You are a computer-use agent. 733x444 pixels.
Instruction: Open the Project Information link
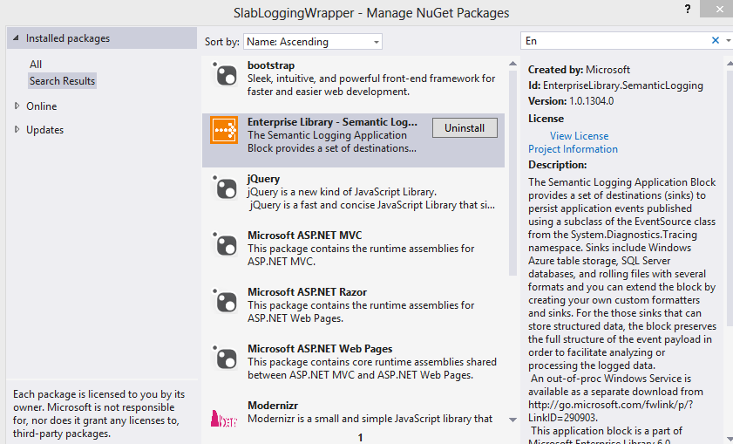pyautogui.click(x=573, y=149)
